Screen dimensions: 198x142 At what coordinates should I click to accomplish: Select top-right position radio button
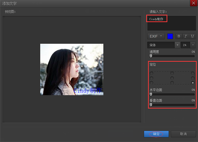(193, 73)
